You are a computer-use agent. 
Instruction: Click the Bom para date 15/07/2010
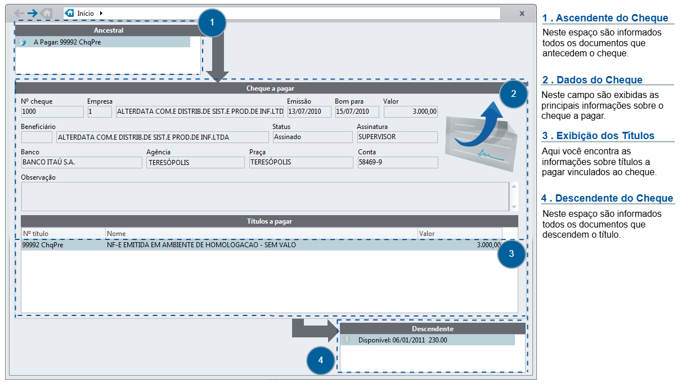357,112
